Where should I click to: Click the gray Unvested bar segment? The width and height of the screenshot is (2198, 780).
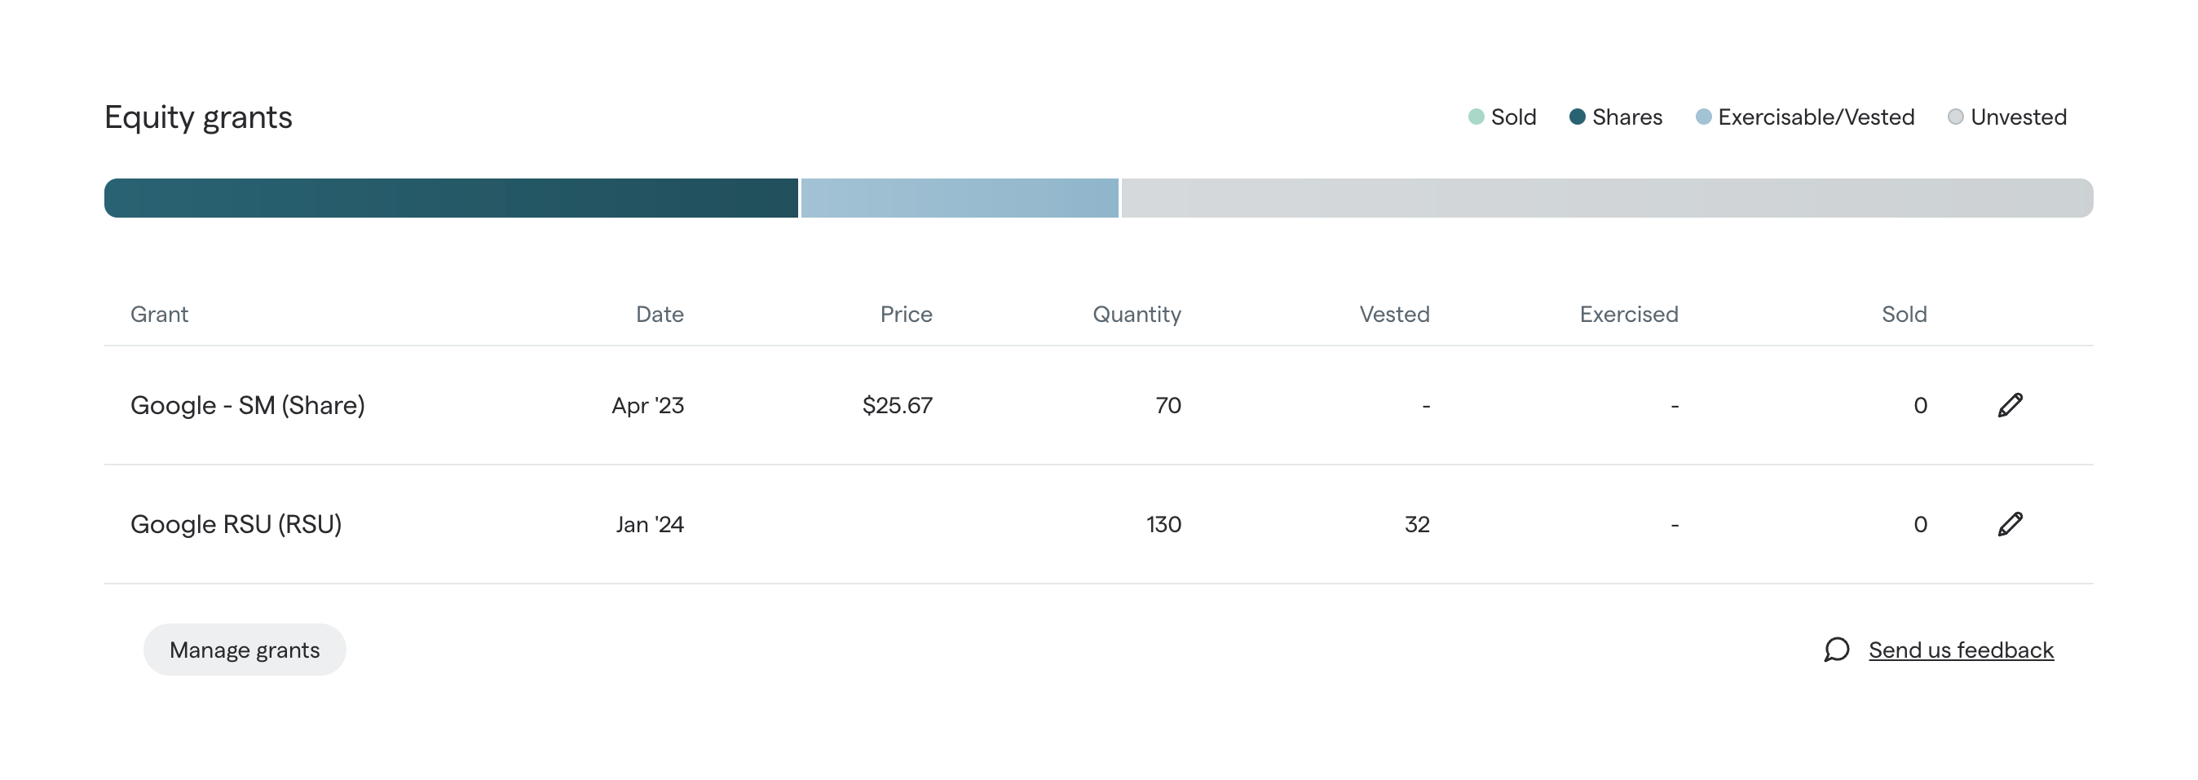point(1606,198)
